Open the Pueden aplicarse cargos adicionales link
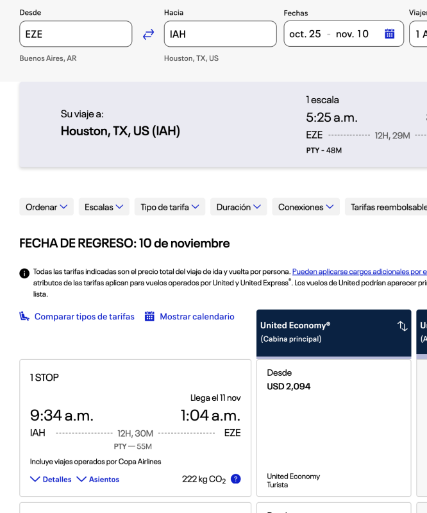427x513 pixels. pos(359,272)
